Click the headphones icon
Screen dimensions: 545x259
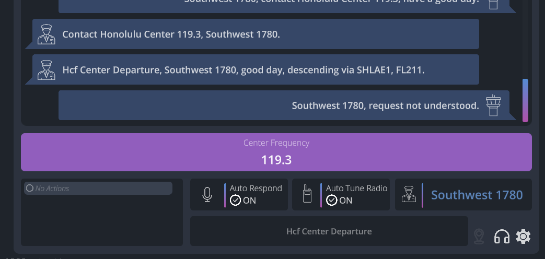coord(502,237)
